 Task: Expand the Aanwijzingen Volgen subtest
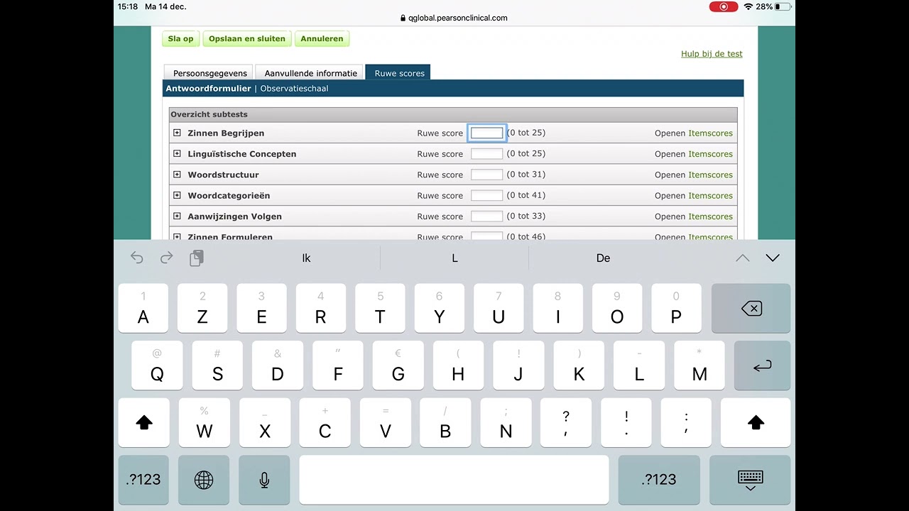coord(177,216)
